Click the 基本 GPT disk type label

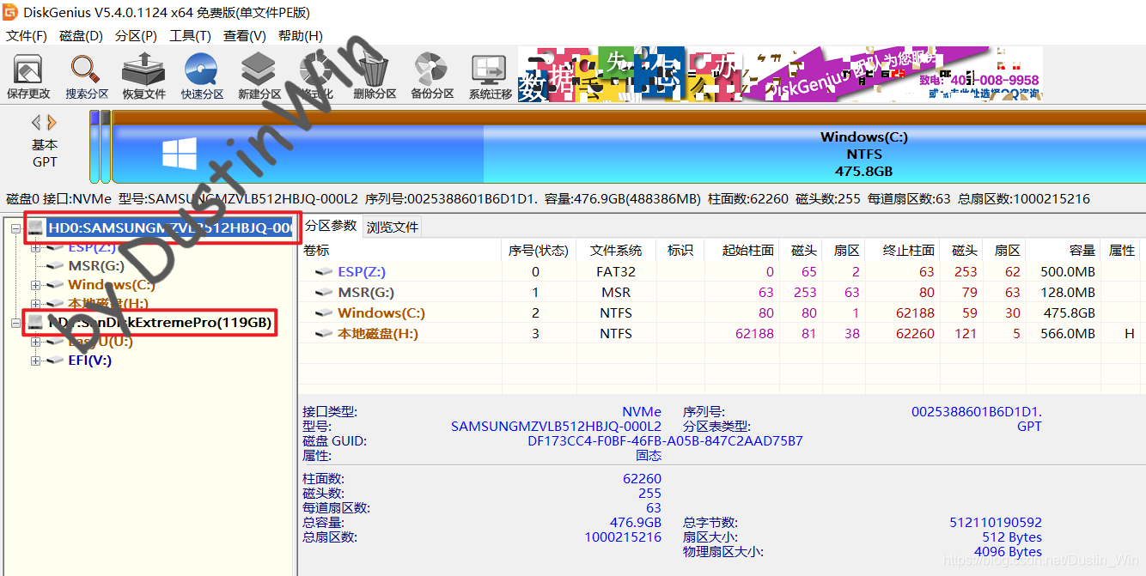[45, 153]
